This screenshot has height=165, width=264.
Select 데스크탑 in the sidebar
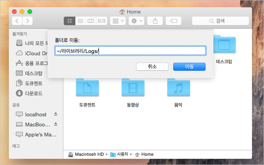point(29,73)
